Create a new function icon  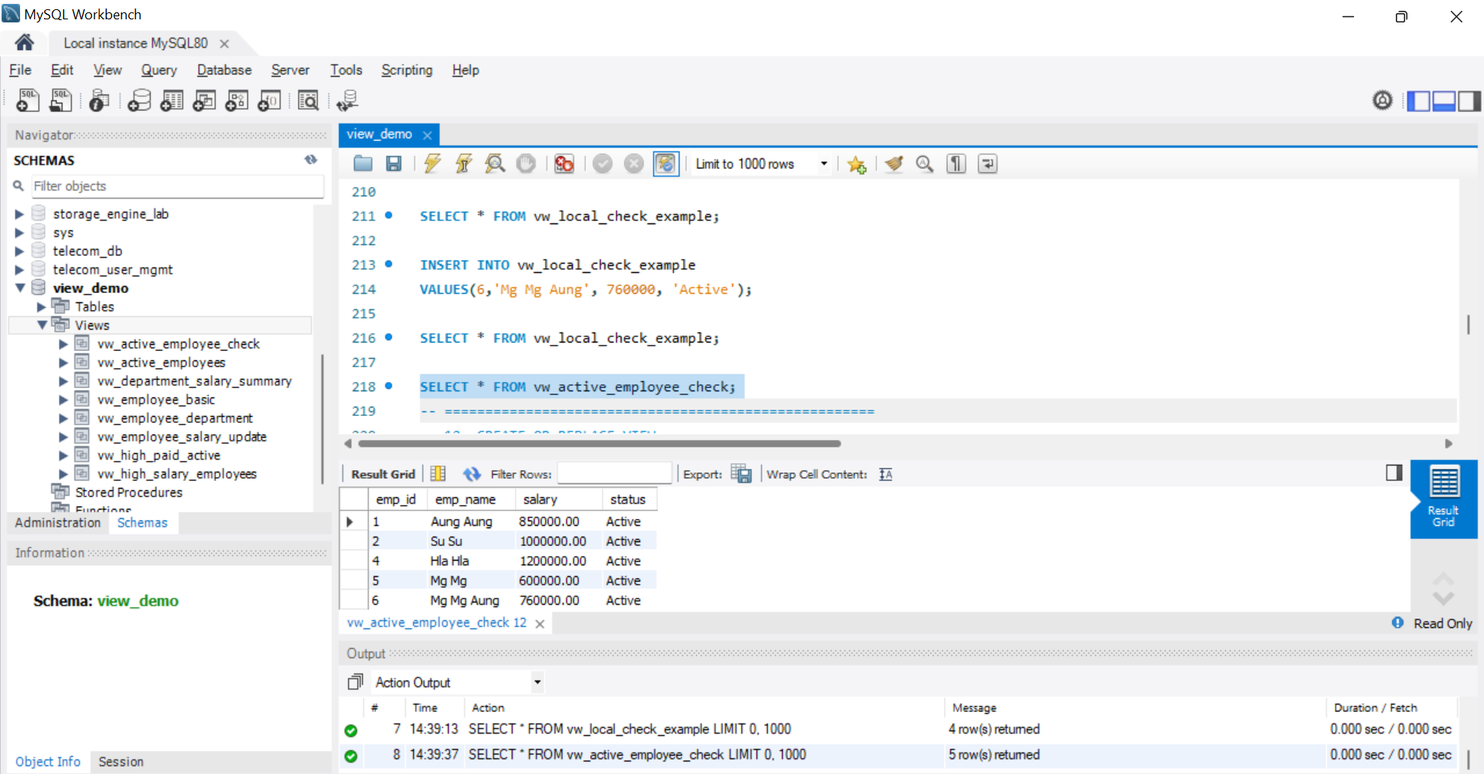269,101
